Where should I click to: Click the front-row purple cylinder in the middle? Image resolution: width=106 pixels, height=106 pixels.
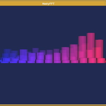tap(48, 61)
